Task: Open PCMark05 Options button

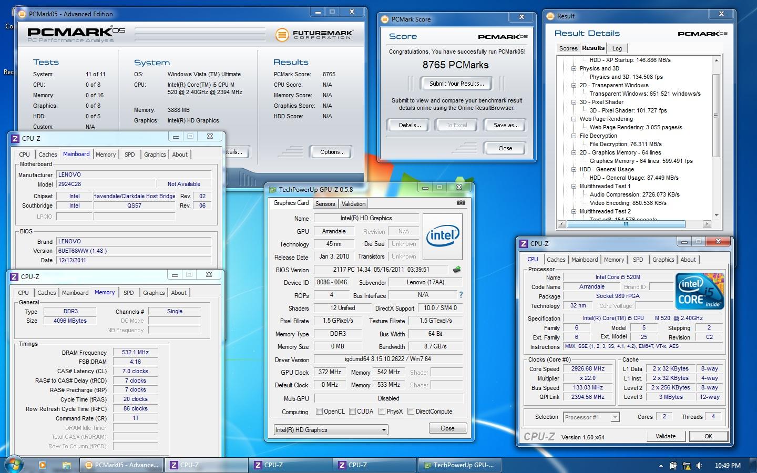Action: click(x=332, y=152)
